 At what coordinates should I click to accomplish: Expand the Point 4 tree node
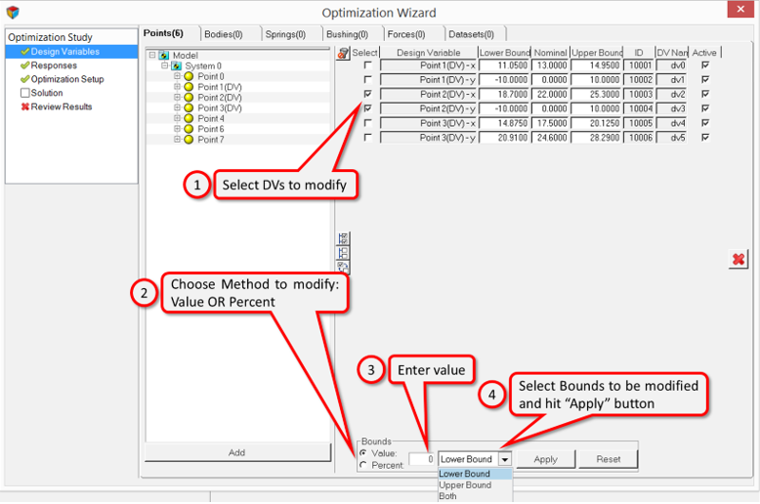177,118
